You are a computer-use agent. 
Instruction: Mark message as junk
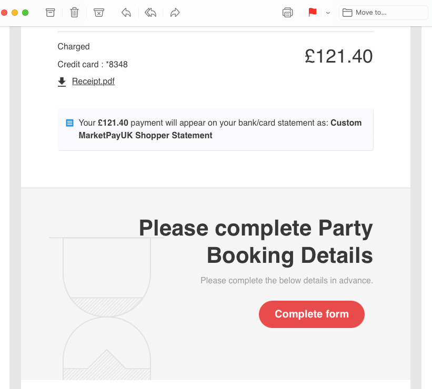98,13
